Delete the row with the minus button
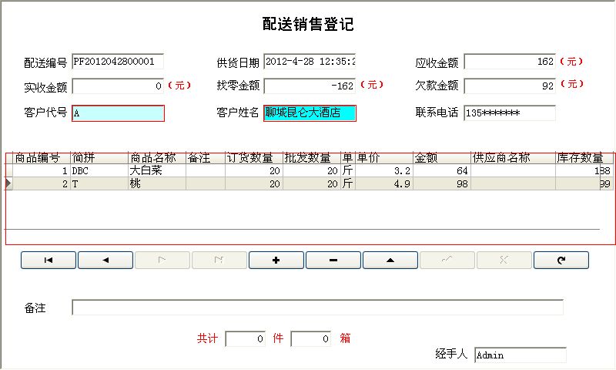The width and height of the screenshot is (616, 370). tap(333, 261)
